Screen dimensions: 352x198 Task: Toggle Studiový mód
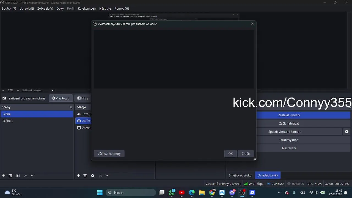click(289, 140)
